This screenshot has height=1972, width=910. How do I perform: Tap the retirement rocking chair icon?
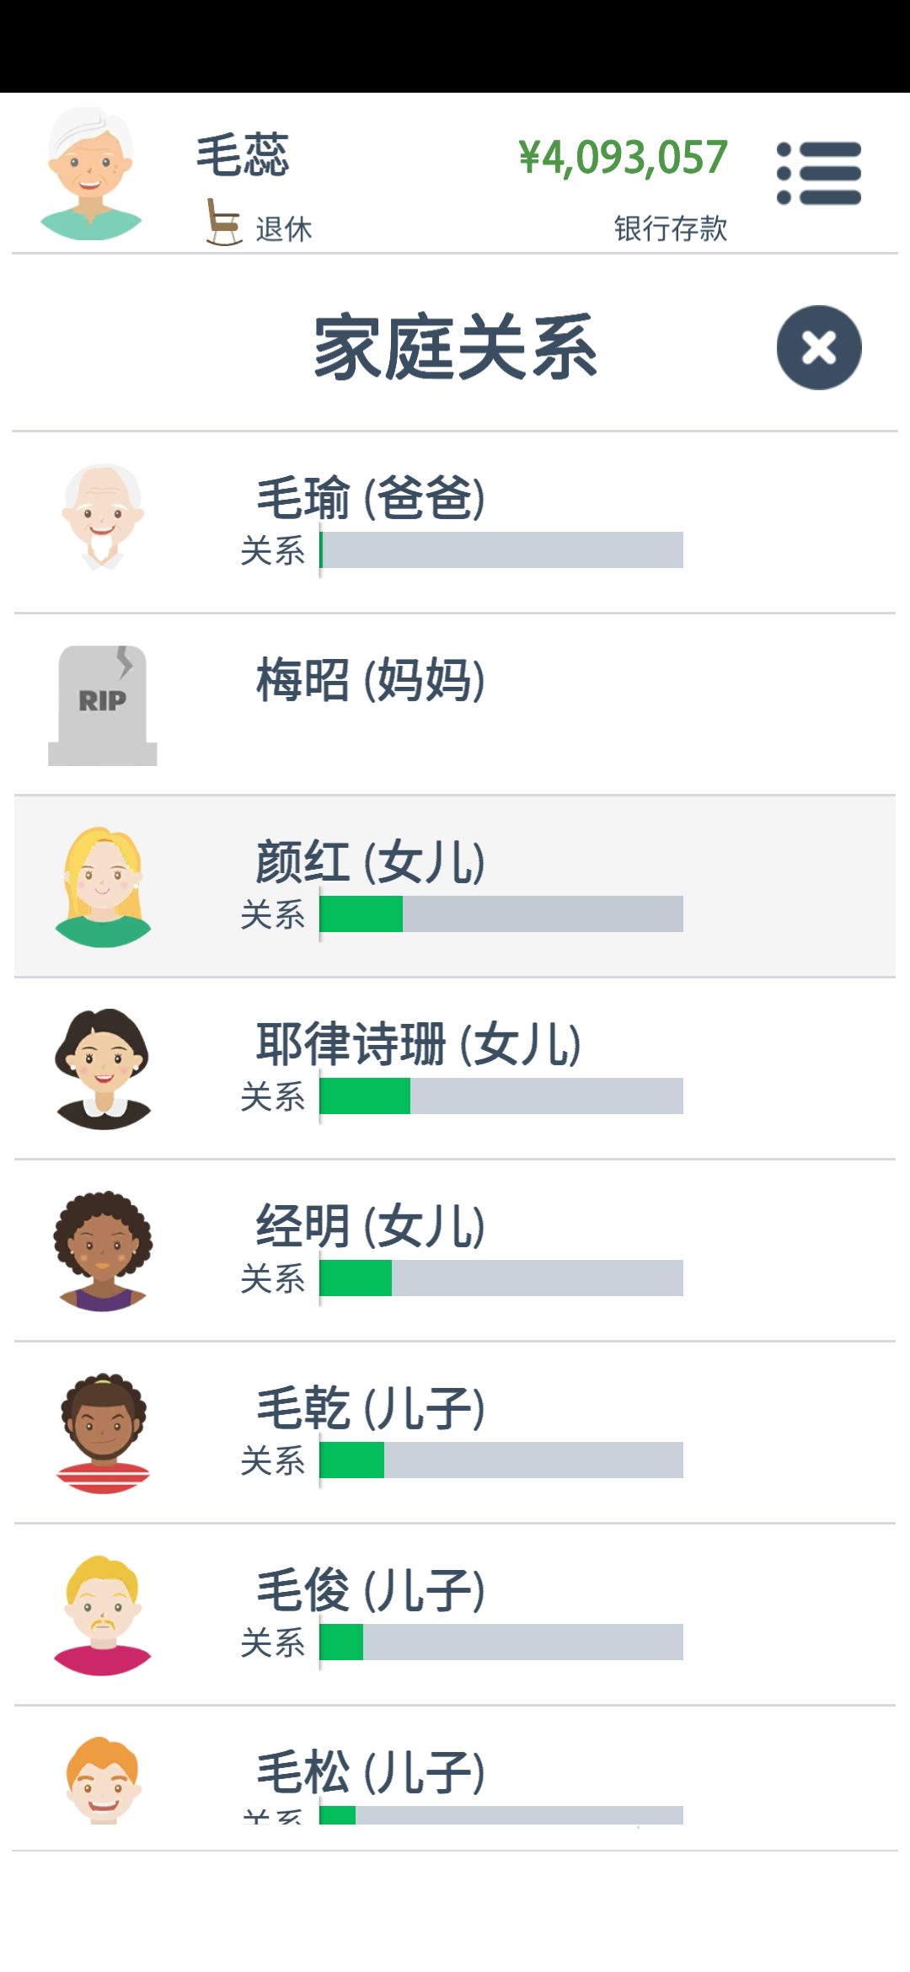click(x=224, y=222)
